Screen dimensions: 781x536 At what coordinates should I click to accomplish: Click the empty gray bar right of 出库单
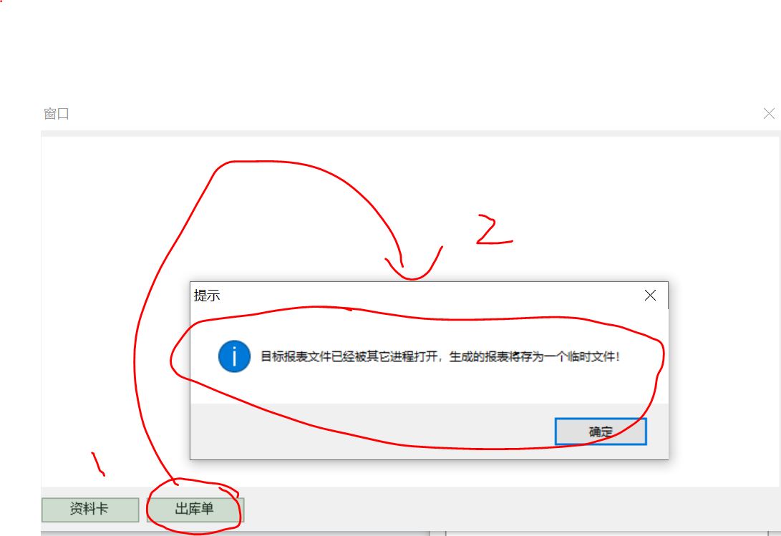(512, 509)
